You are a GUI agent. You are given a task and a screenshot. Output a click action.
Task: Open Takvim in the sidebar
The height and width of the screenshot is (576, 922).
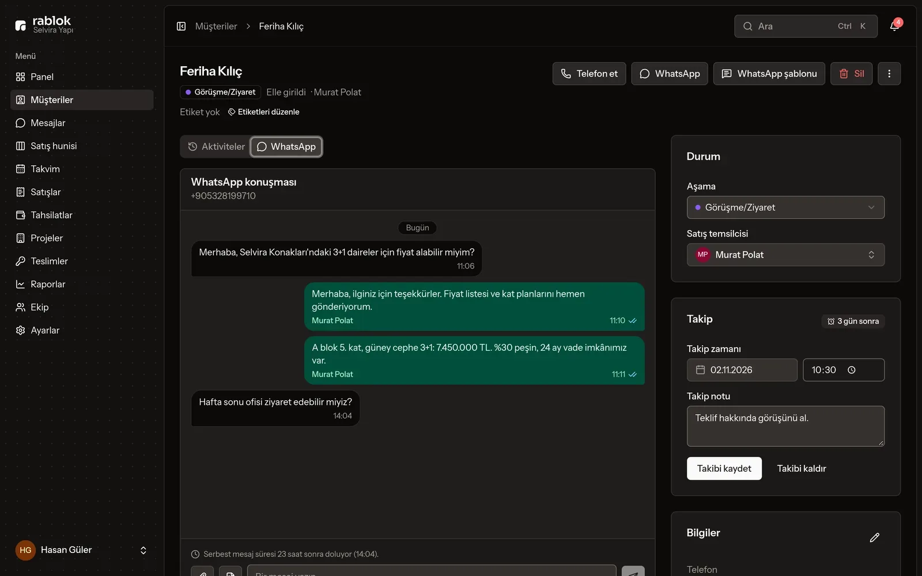point(82,169)
